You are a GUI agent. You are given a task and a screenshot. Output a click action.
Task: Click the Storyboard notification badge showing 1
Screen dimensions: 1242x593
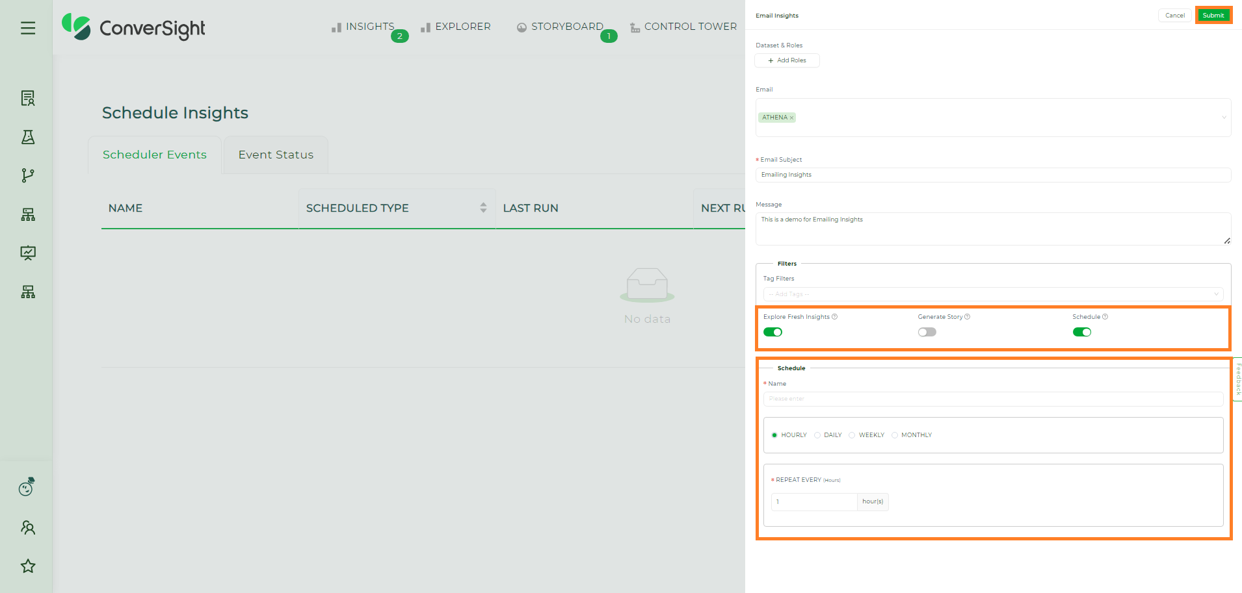(609, 36)
